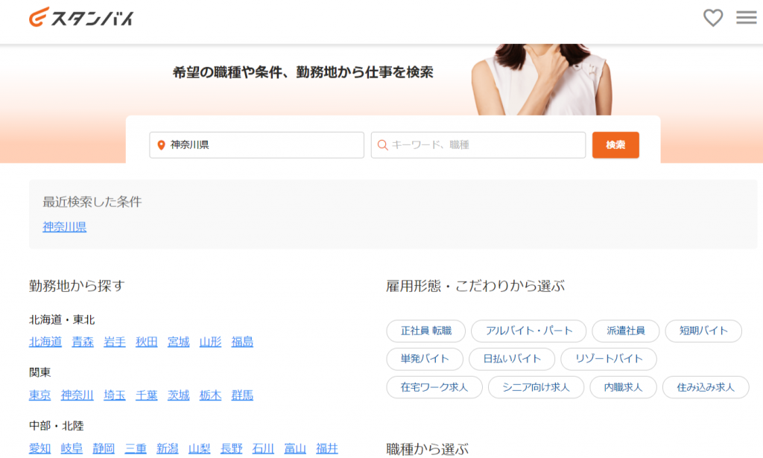Click the 中部・北陸 region label
The height and width of the screenshot is (458, 763).
pyautogui.click(x=57, y=426)
